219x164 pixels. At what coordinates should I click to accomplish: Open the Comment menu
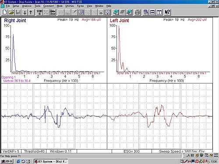[49, 6]
